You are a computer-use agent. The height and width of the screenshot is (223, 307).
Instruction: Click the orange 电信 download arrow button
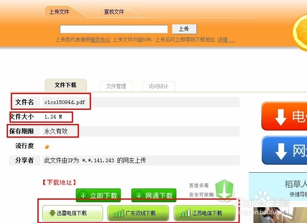point(284,116)
